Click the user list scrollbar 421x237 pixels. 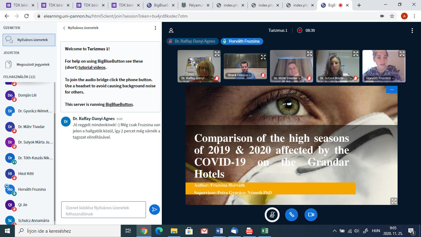tap(55, 151)
